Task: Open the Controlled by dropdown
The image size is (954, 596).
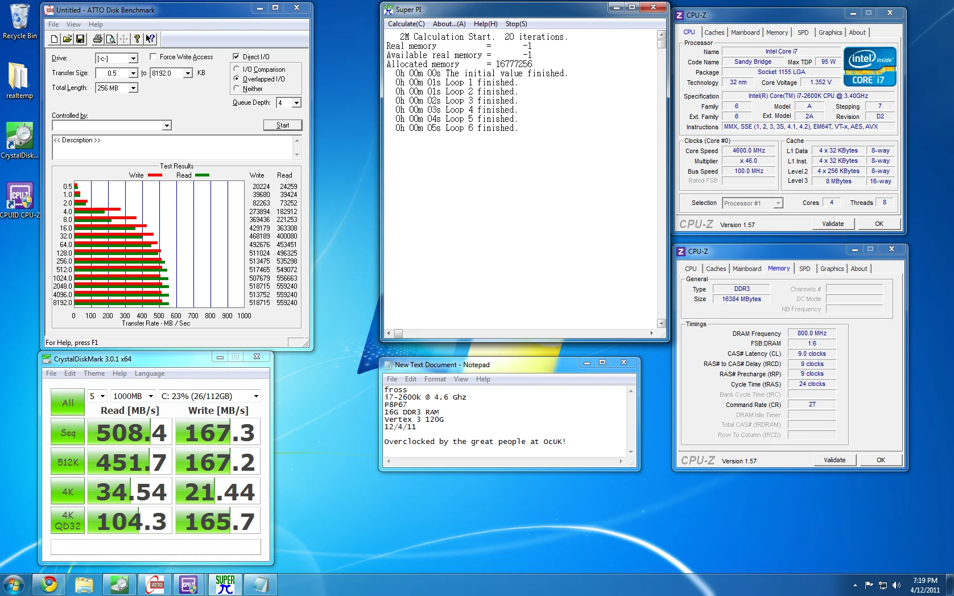Action: 167,125
